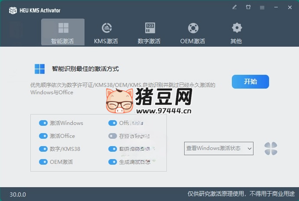Open the hamburger menu in title bar
Screen dimensions: 299x201
[262, 7]
